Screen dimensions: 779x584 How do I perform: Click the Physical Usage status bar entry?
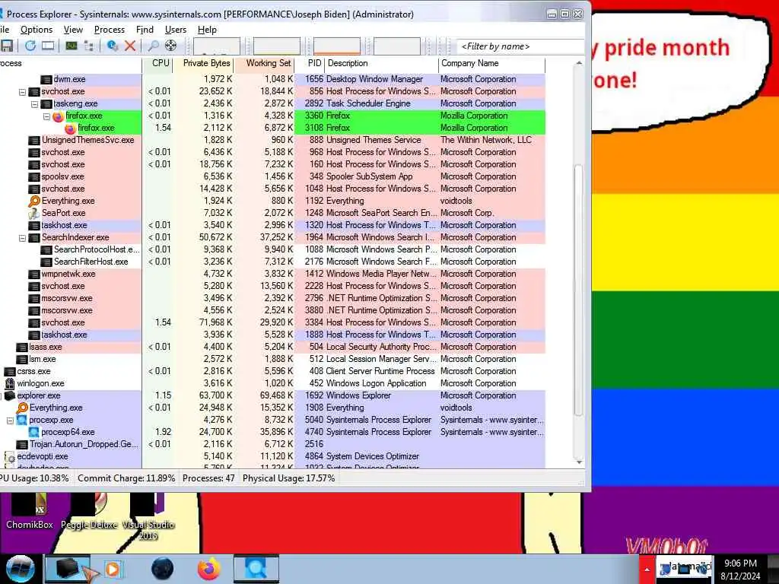point(288,479)
